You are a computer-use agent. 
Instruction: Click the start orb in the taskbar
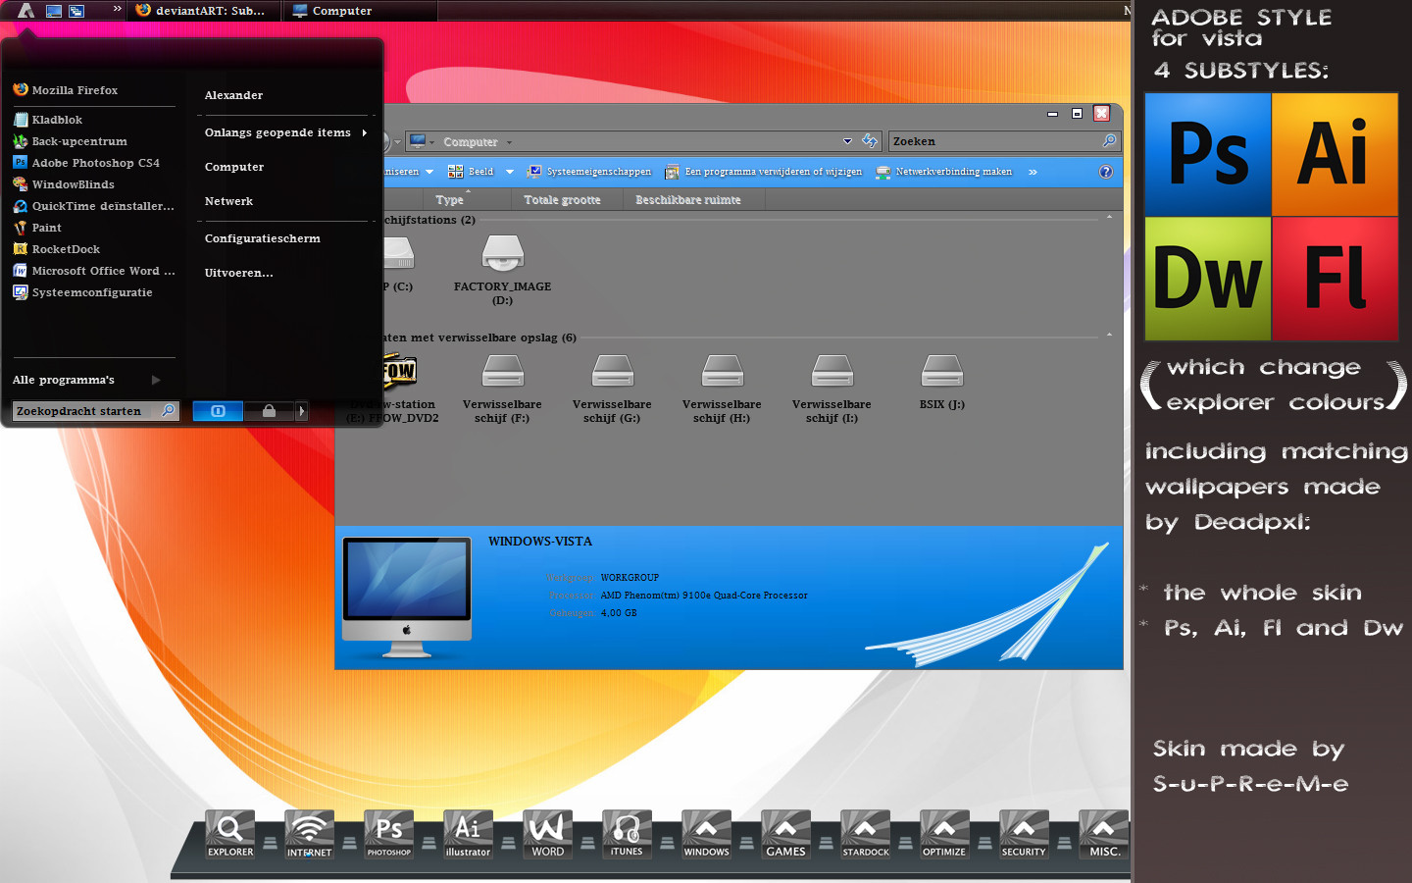pyautogui.click(x=26, y=11)
